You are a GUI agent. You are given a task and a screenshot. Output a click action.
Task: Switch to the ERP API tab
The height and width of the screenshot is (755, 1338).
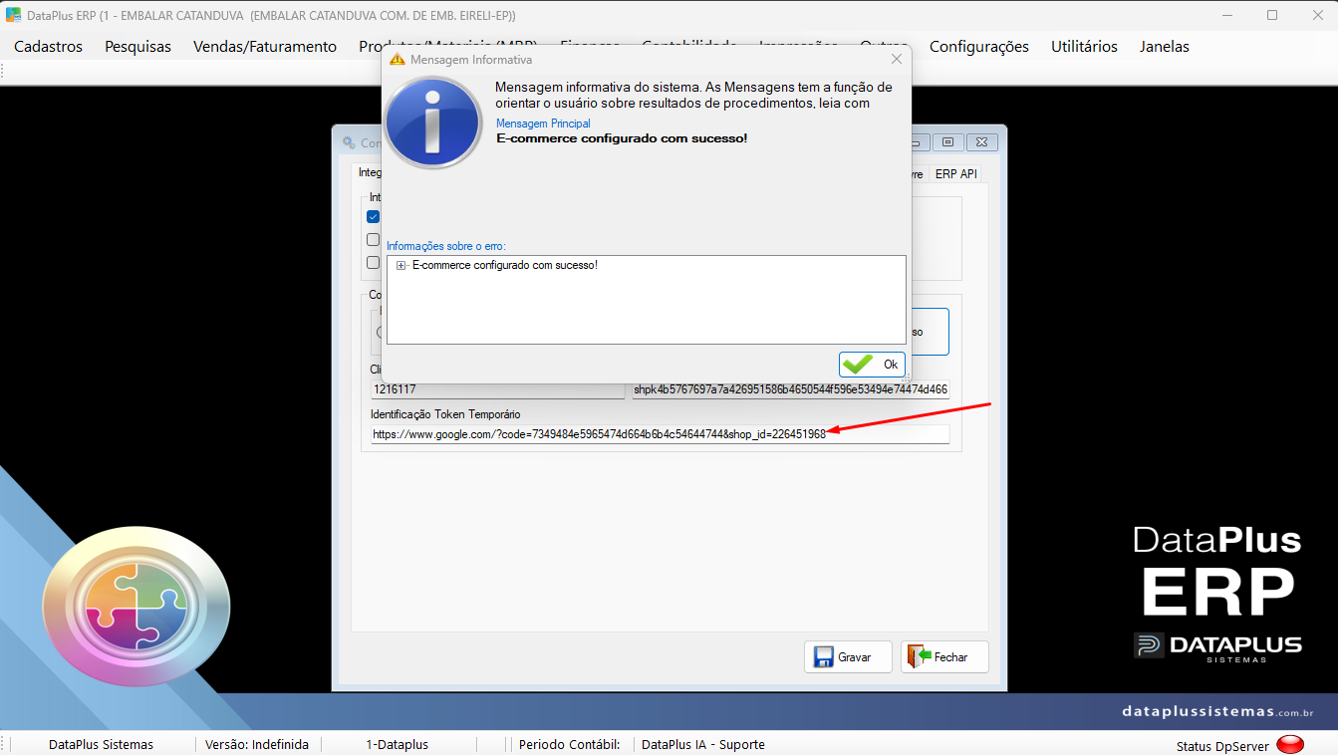(x=955, y=173)
